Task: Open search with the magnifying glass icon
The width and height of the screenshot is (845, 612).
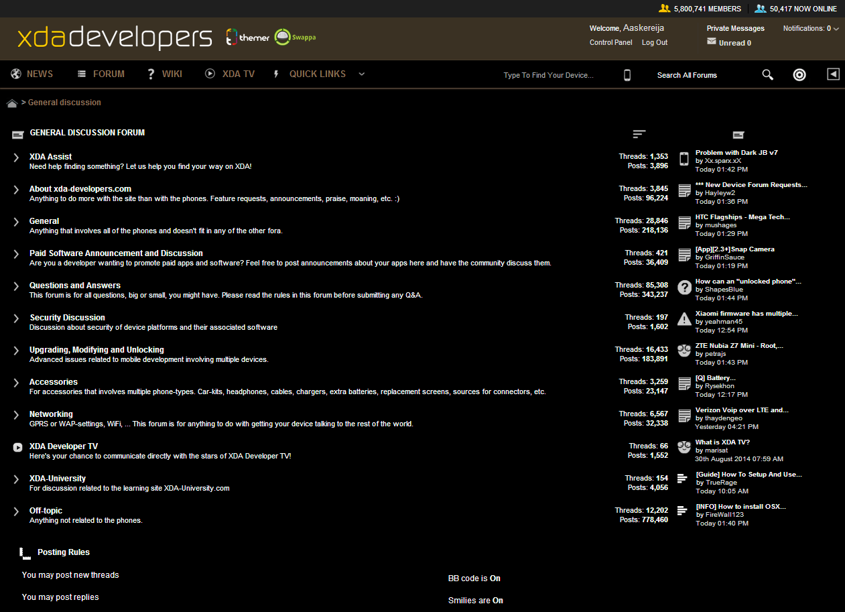Action: point(767,74)
